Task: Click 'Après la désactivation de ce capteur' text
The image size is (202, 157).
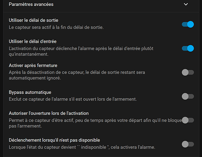Action: click(77, 75)
